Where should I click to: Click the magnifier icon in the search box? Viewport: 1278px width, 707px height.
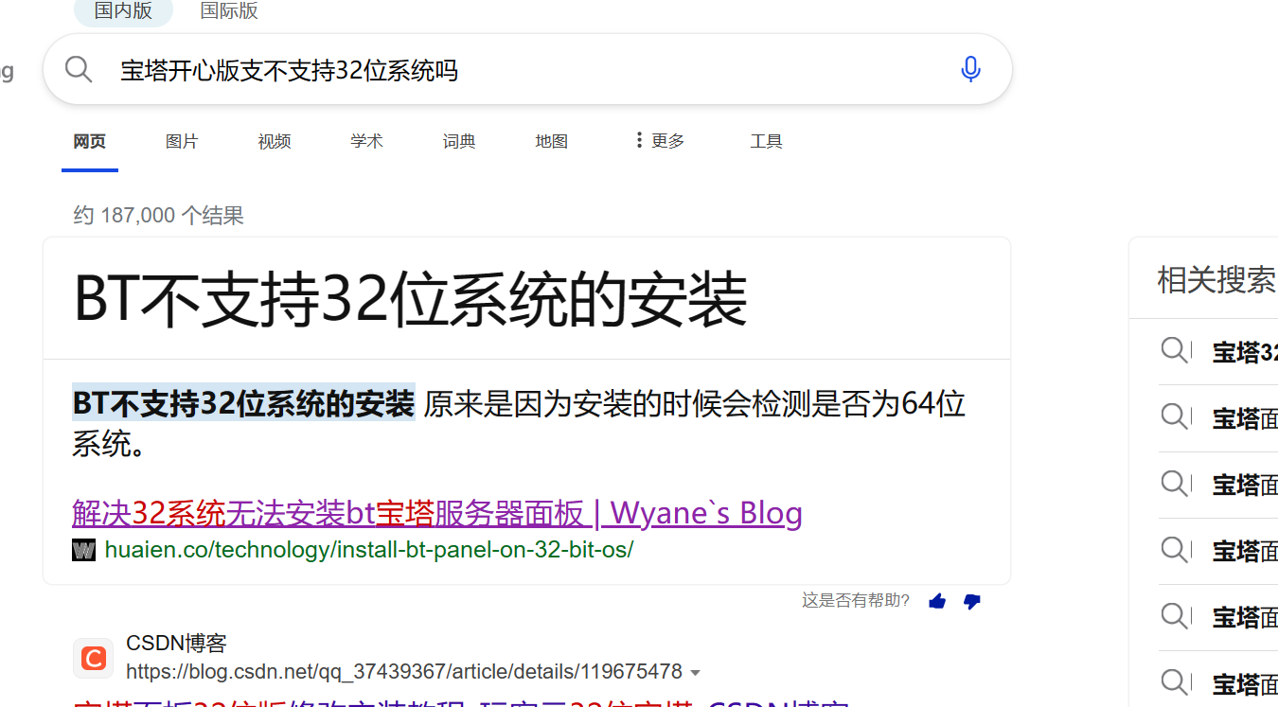(x=79, y=69)
